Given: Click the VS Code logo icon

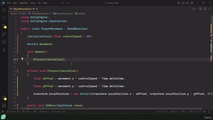Looking at the screenshot, I should [x=3, y=3].
